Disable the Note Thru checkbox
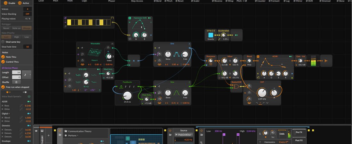Viewport: 352px width, 144px height. click(x=3, y=57)
